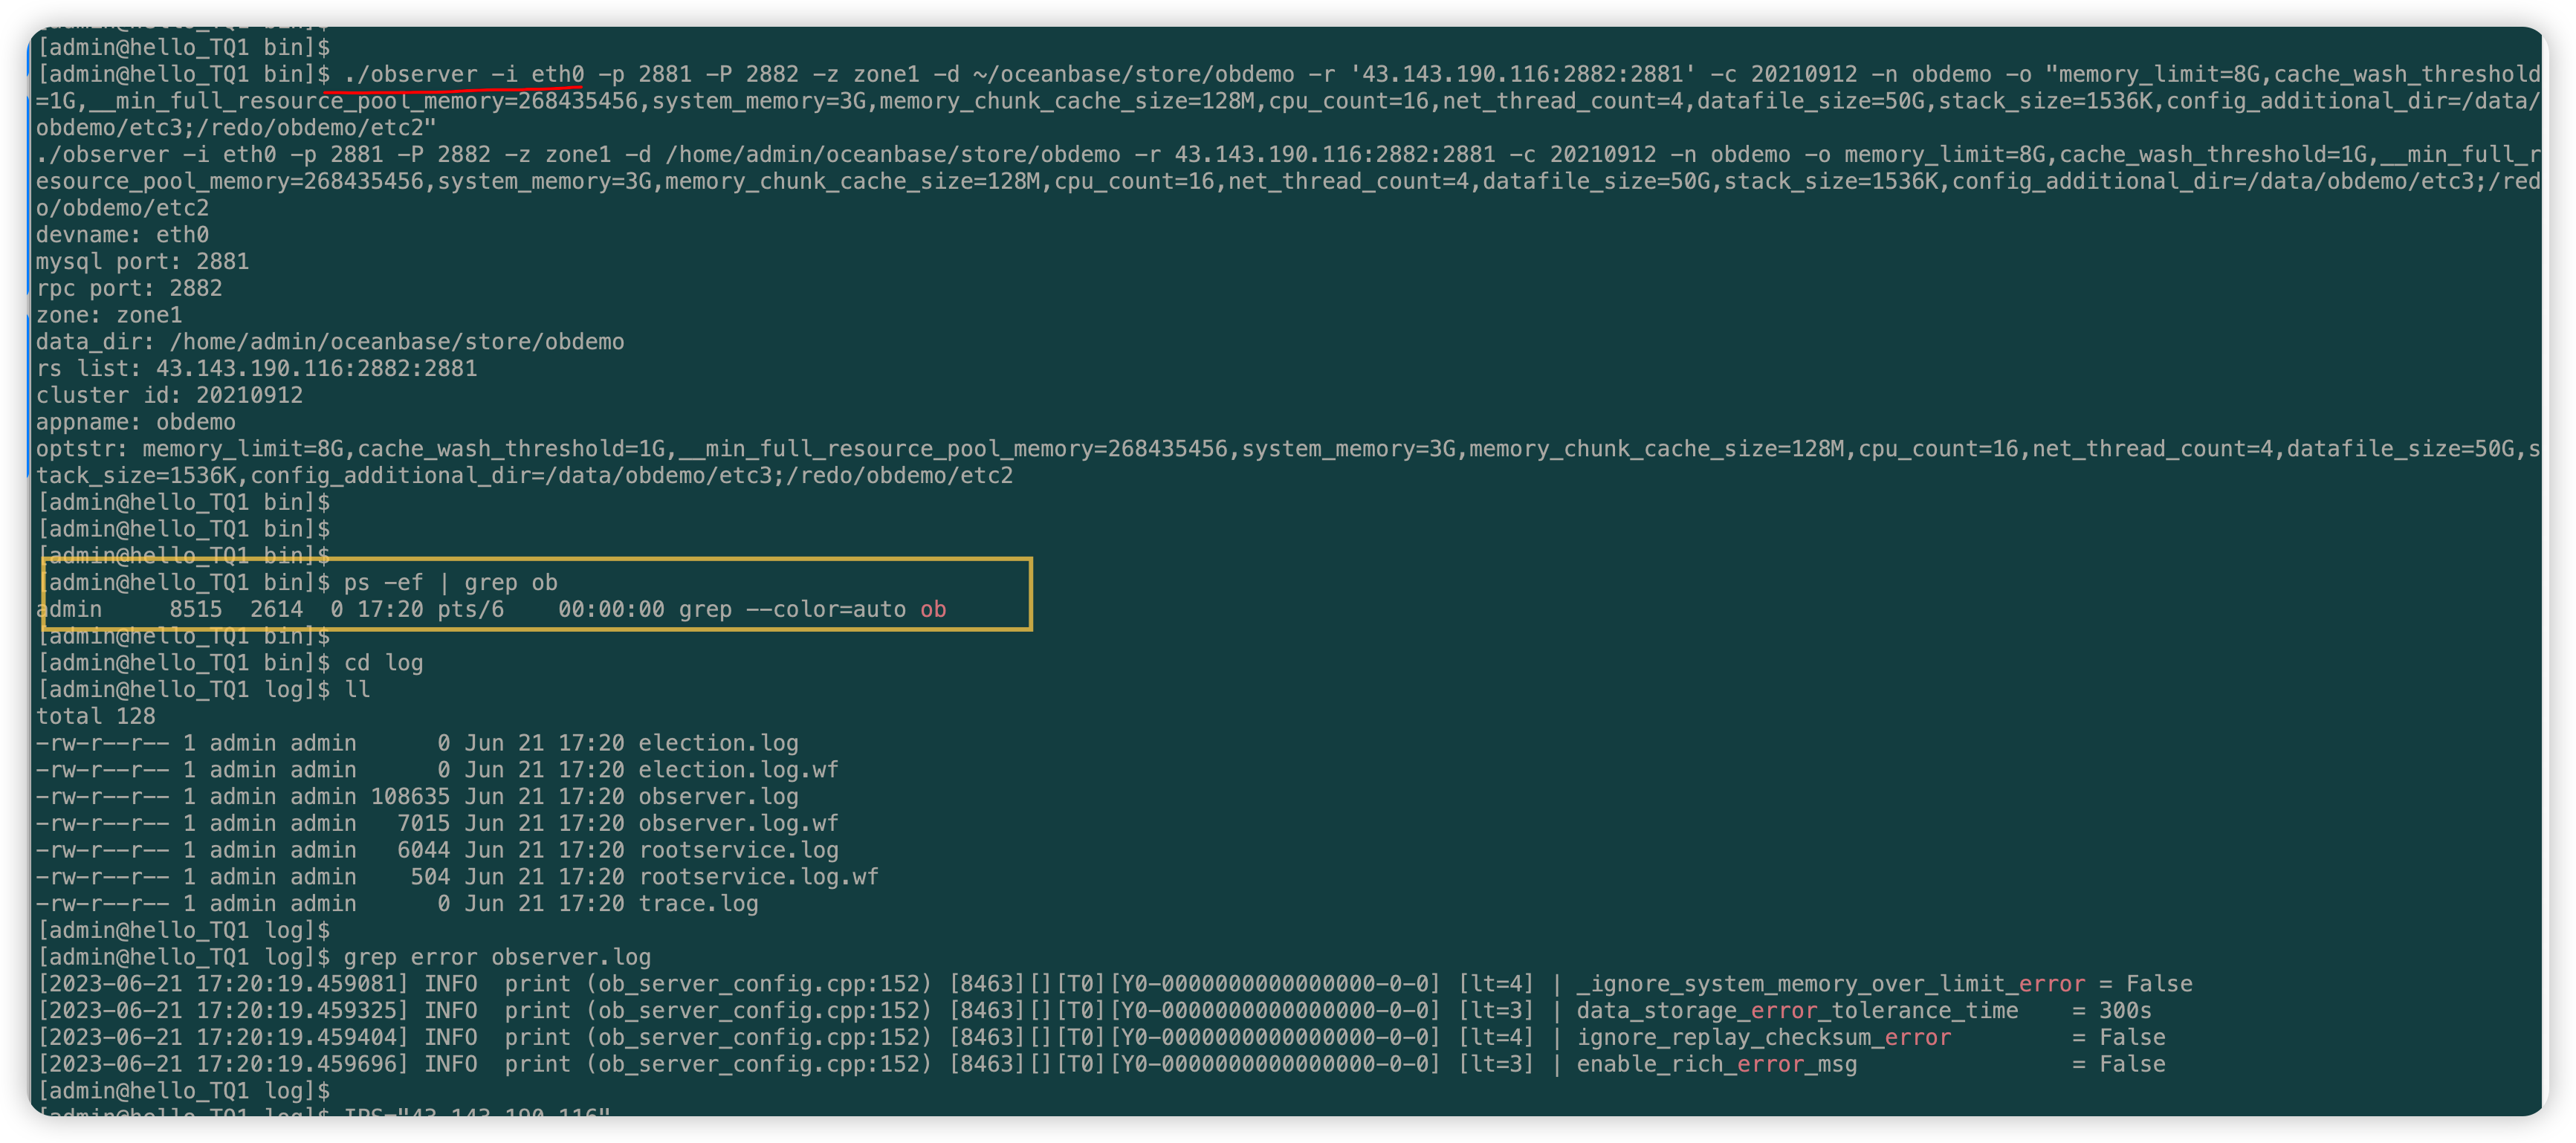Click the 'zone: zone1' line

click(x=109, y=315)
